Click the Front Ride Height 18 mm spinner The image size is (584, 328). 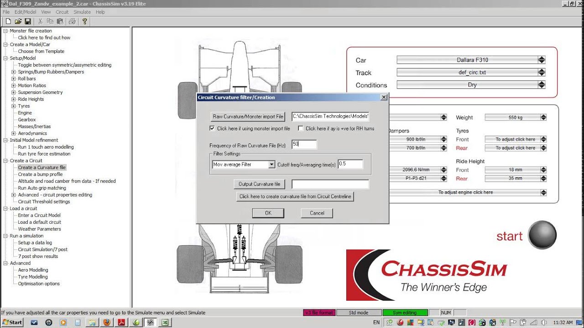point(543,170)
